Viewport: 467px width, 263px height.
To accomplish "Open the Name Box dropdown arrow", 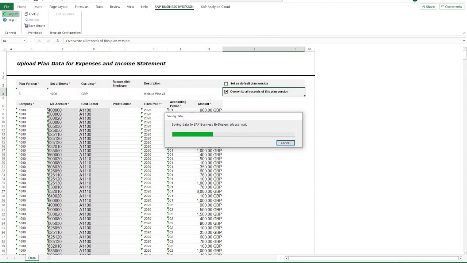I will pos(24,41).
